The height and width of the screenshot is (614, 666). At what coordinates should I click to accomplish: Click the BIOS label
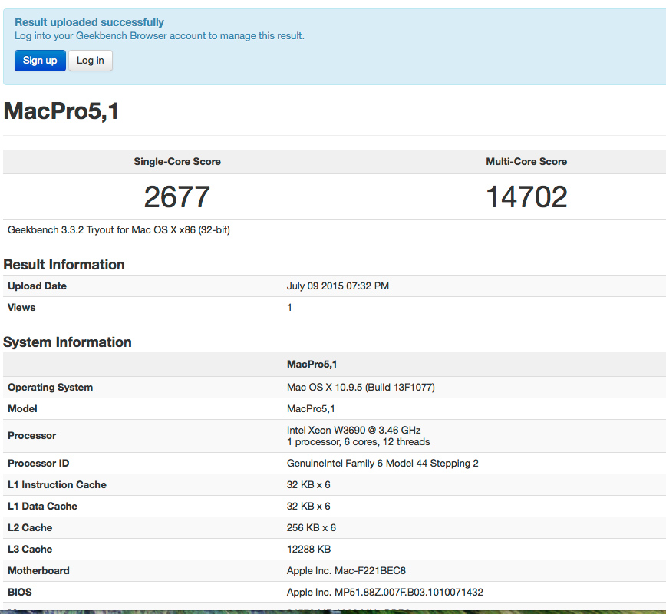(19, 592)
